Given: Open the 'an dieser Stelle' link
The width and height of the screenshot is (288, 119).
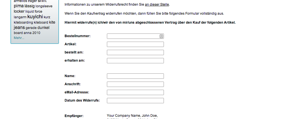Looking at the screenshot, I should (157, 5).
